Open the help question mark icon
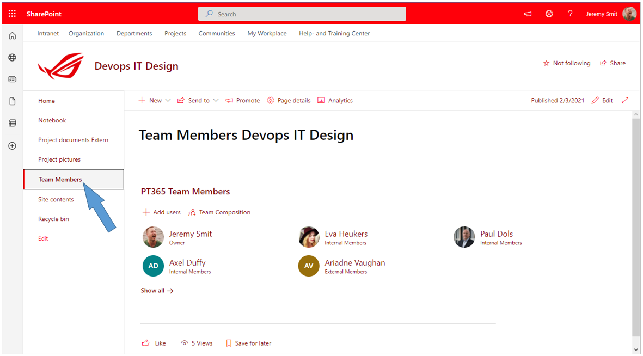This screenshot has height=356, width=643. [x=570, y=14]
